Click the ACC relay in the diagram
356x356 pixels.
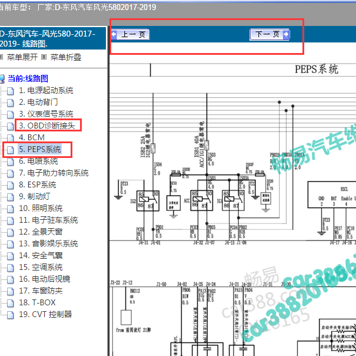coord(202,201)
